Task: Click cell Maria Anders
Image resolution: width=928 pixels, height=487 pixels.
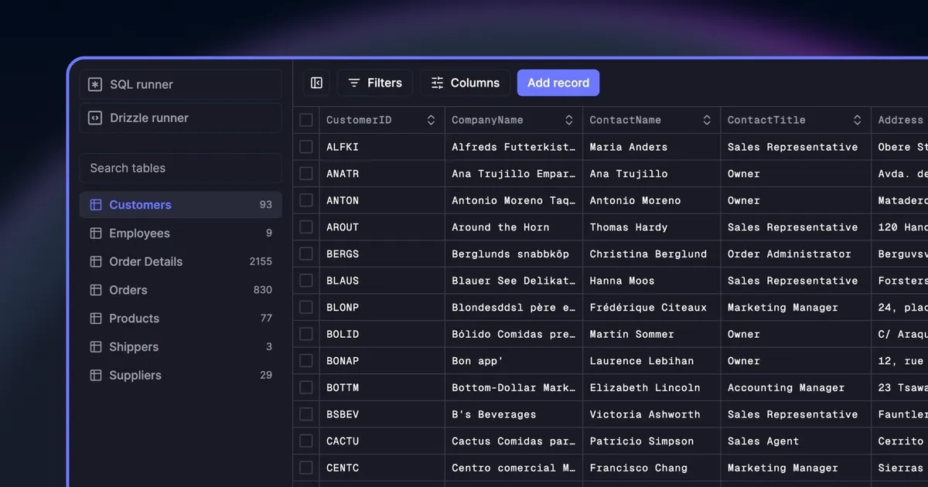Action: coord(652,147)
